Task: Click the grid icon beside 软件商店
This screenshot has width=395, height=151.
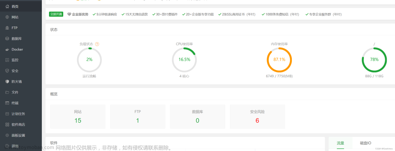Action: 7,125
